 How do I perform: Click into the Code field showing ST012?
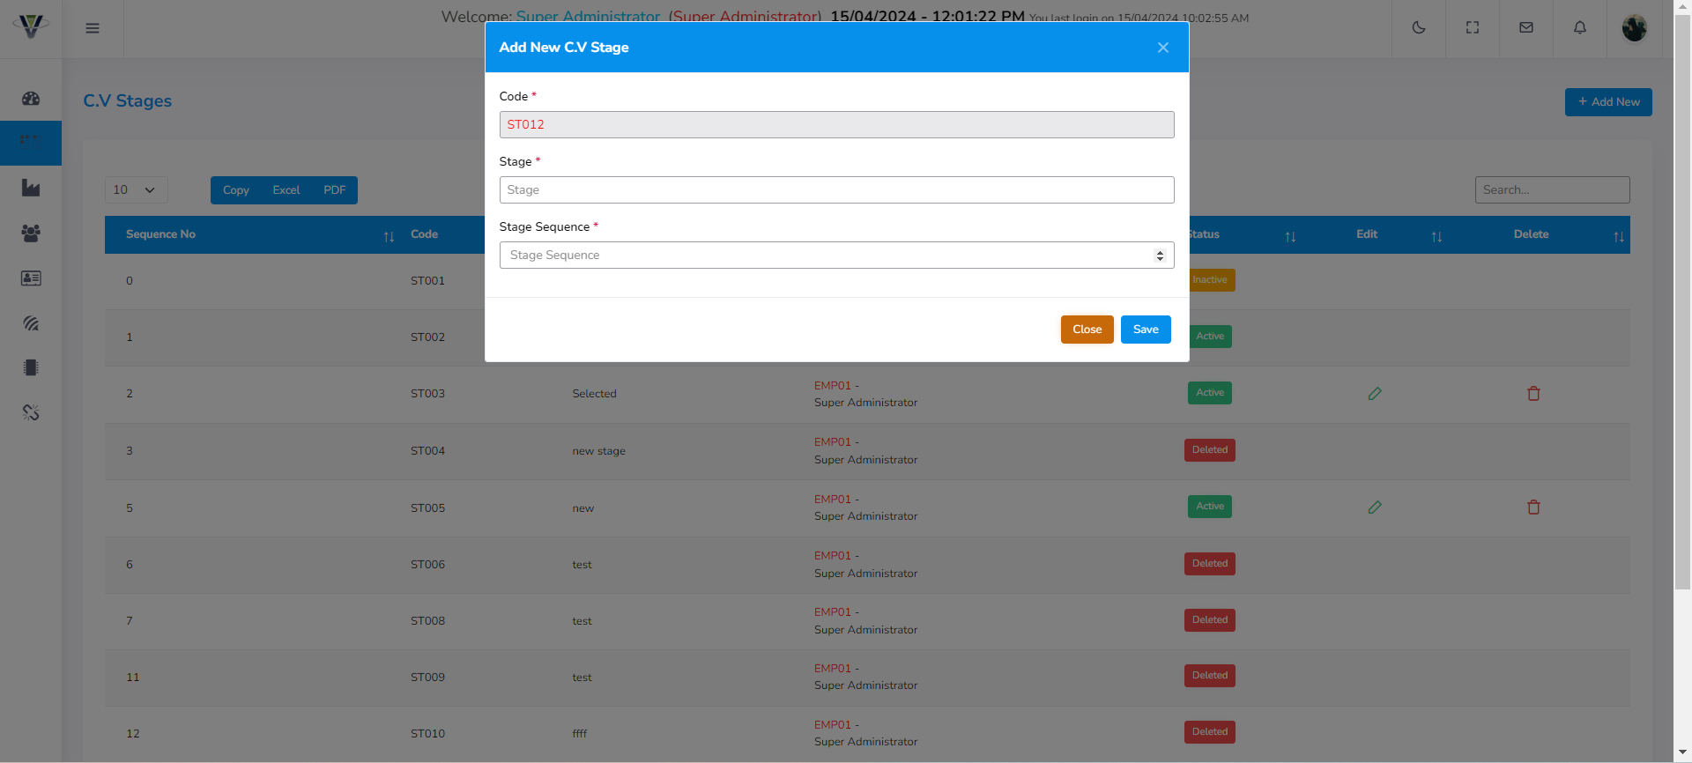[836, 124]
